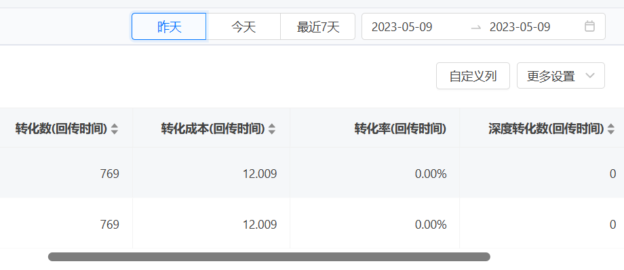Click the end date field 2023-05-09
624x270 pixels.
520,27
